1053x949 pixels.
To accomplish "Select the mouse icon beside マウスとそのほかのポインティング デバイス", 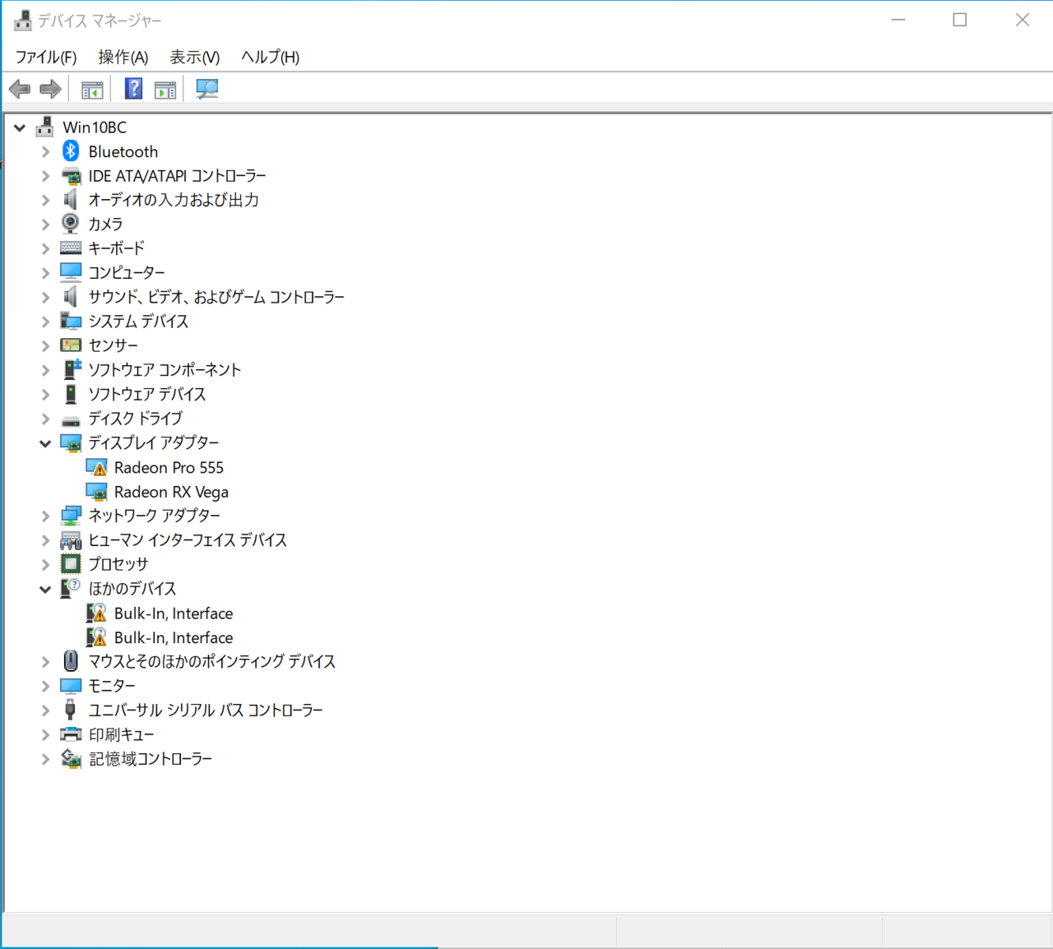I will 71,661.
